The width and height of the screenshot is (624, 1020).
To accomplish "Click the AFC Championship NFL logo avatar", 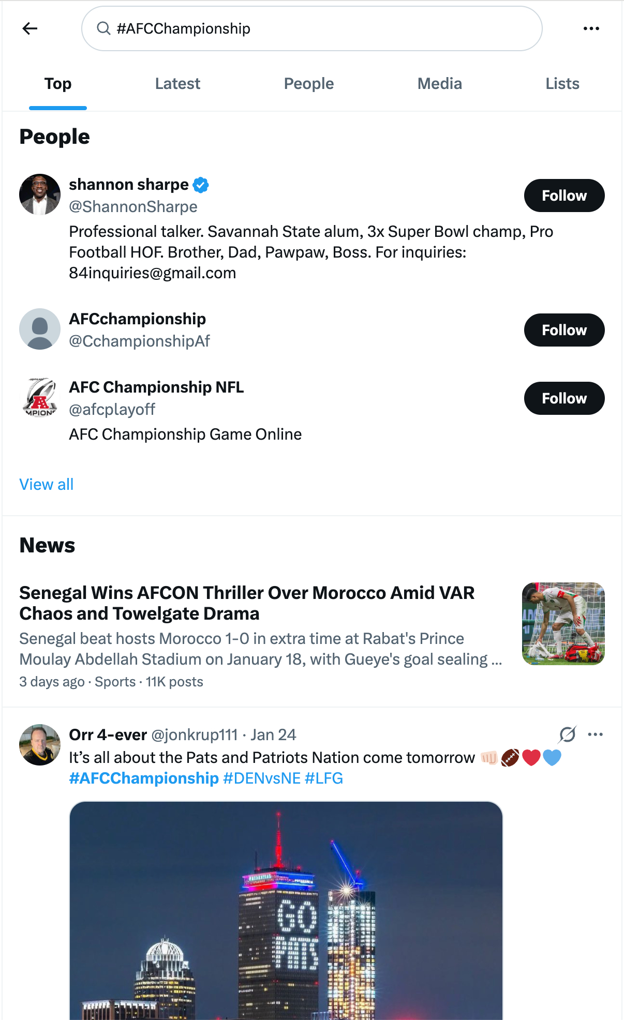I will [40, 397].
